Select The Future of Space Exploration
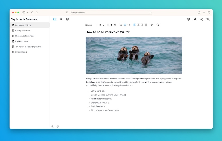Viewport: 222px width, 141px height. pos(28,47)
